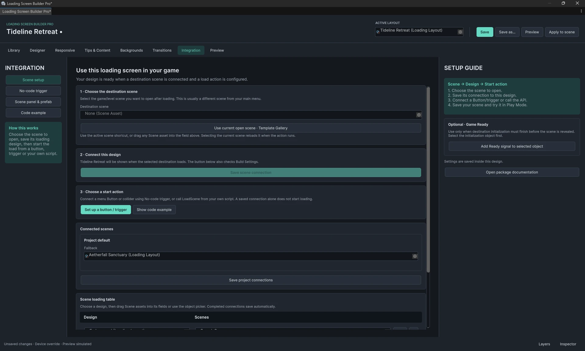Click Save as... button

(x=507, y=32)
